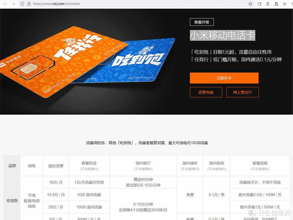Select the highlighted 小米移动电话卡 title
The height and width of the screenshot is (220, 293).
222,35
